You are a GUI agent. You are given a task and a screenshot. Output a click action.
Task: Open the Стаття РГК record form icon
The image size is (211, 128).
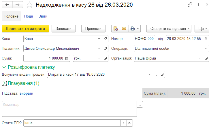point(130,123)
